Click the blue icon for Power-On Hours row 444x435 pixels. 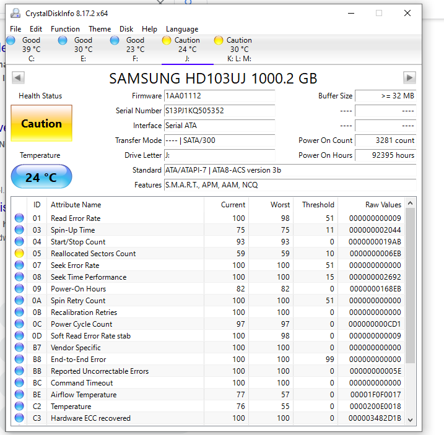point(19,289)
